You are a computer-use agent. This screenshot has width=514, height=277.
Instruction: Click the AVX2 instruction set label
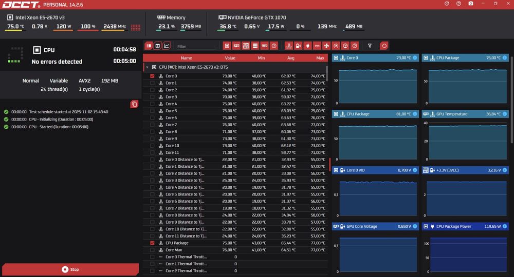click(85, 81)
